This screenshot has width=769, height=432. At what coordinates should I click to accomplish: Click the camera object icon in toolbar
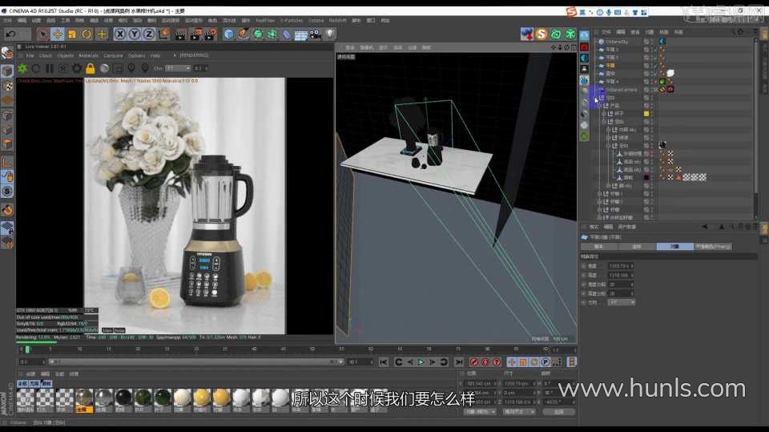(x=316, y=34)
